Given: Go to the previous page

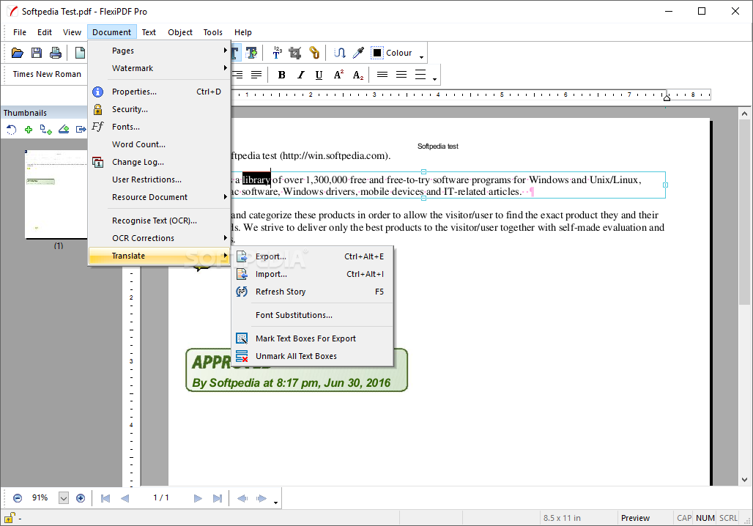Looking at the screenshot, I should [125, 498].
